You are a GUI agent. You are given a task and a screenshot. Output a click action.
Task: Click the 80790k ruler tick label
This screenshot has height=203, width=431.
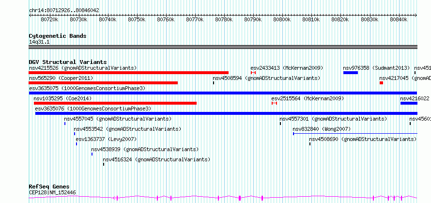253,19
